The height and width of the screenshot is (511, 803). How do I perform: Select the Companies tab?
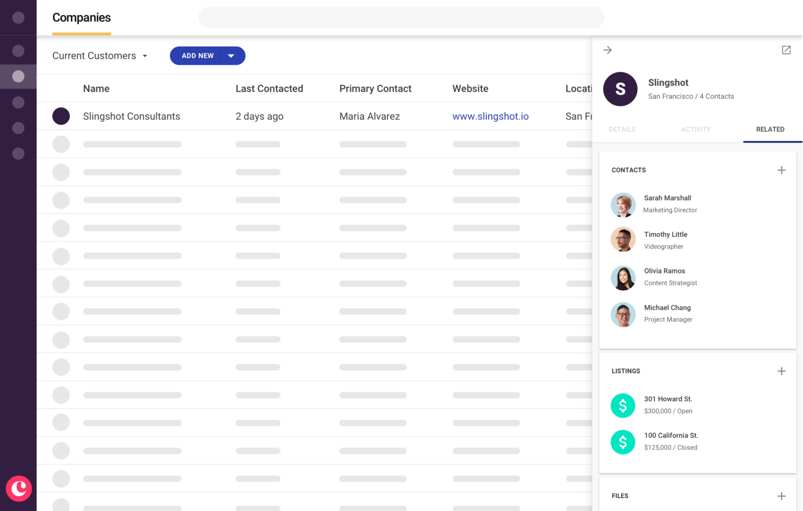click(x=81, y=17)
